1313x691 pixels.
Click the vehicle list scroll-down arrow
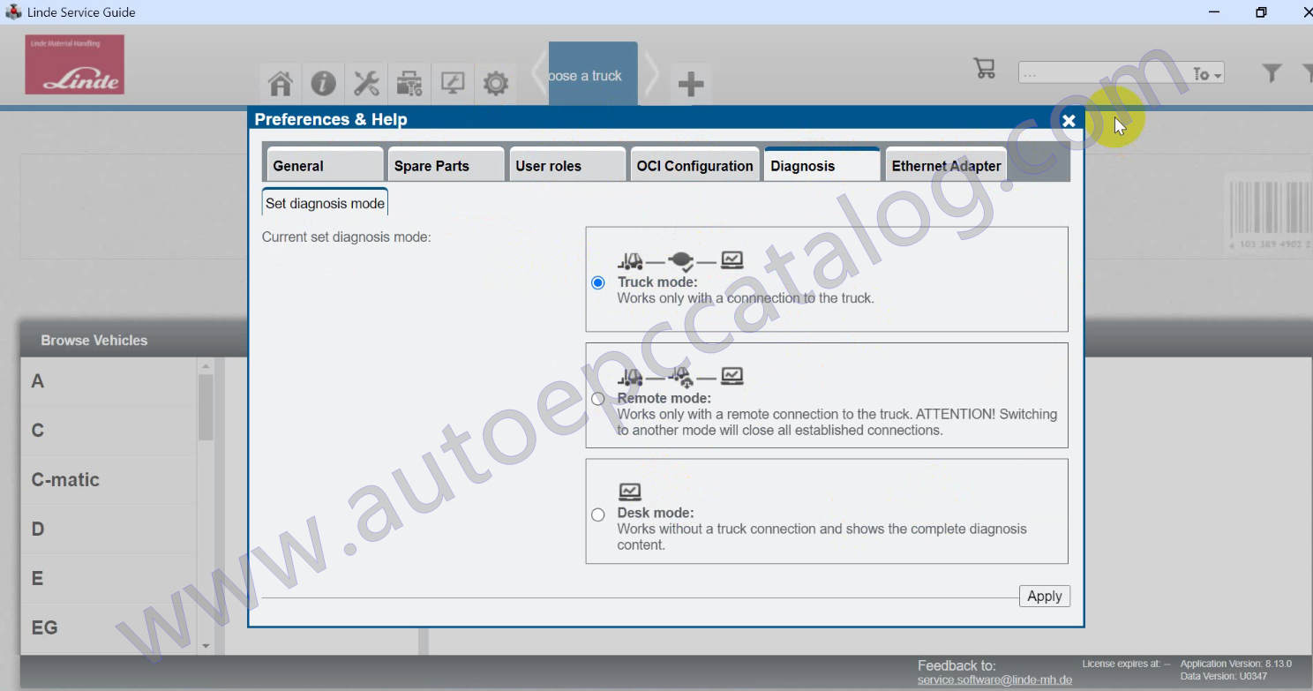206,646
